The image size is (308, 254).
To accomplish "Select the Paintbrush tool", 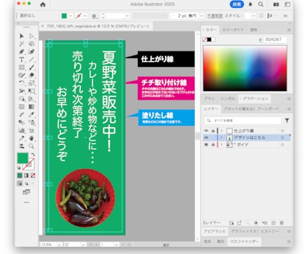I will pos(31,68).
